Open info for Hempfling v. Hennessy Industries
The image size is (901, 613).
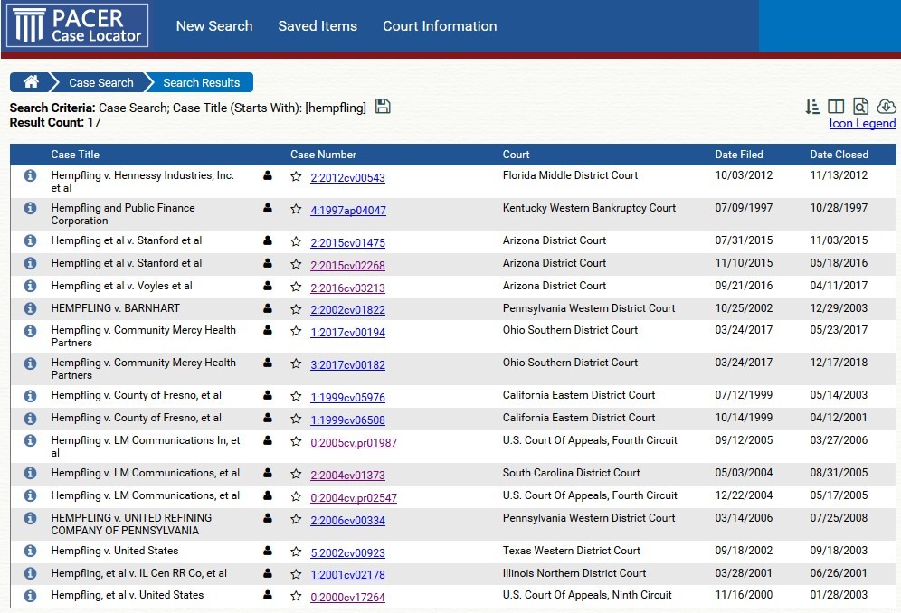pyautogui.click(x=31, y=175)
